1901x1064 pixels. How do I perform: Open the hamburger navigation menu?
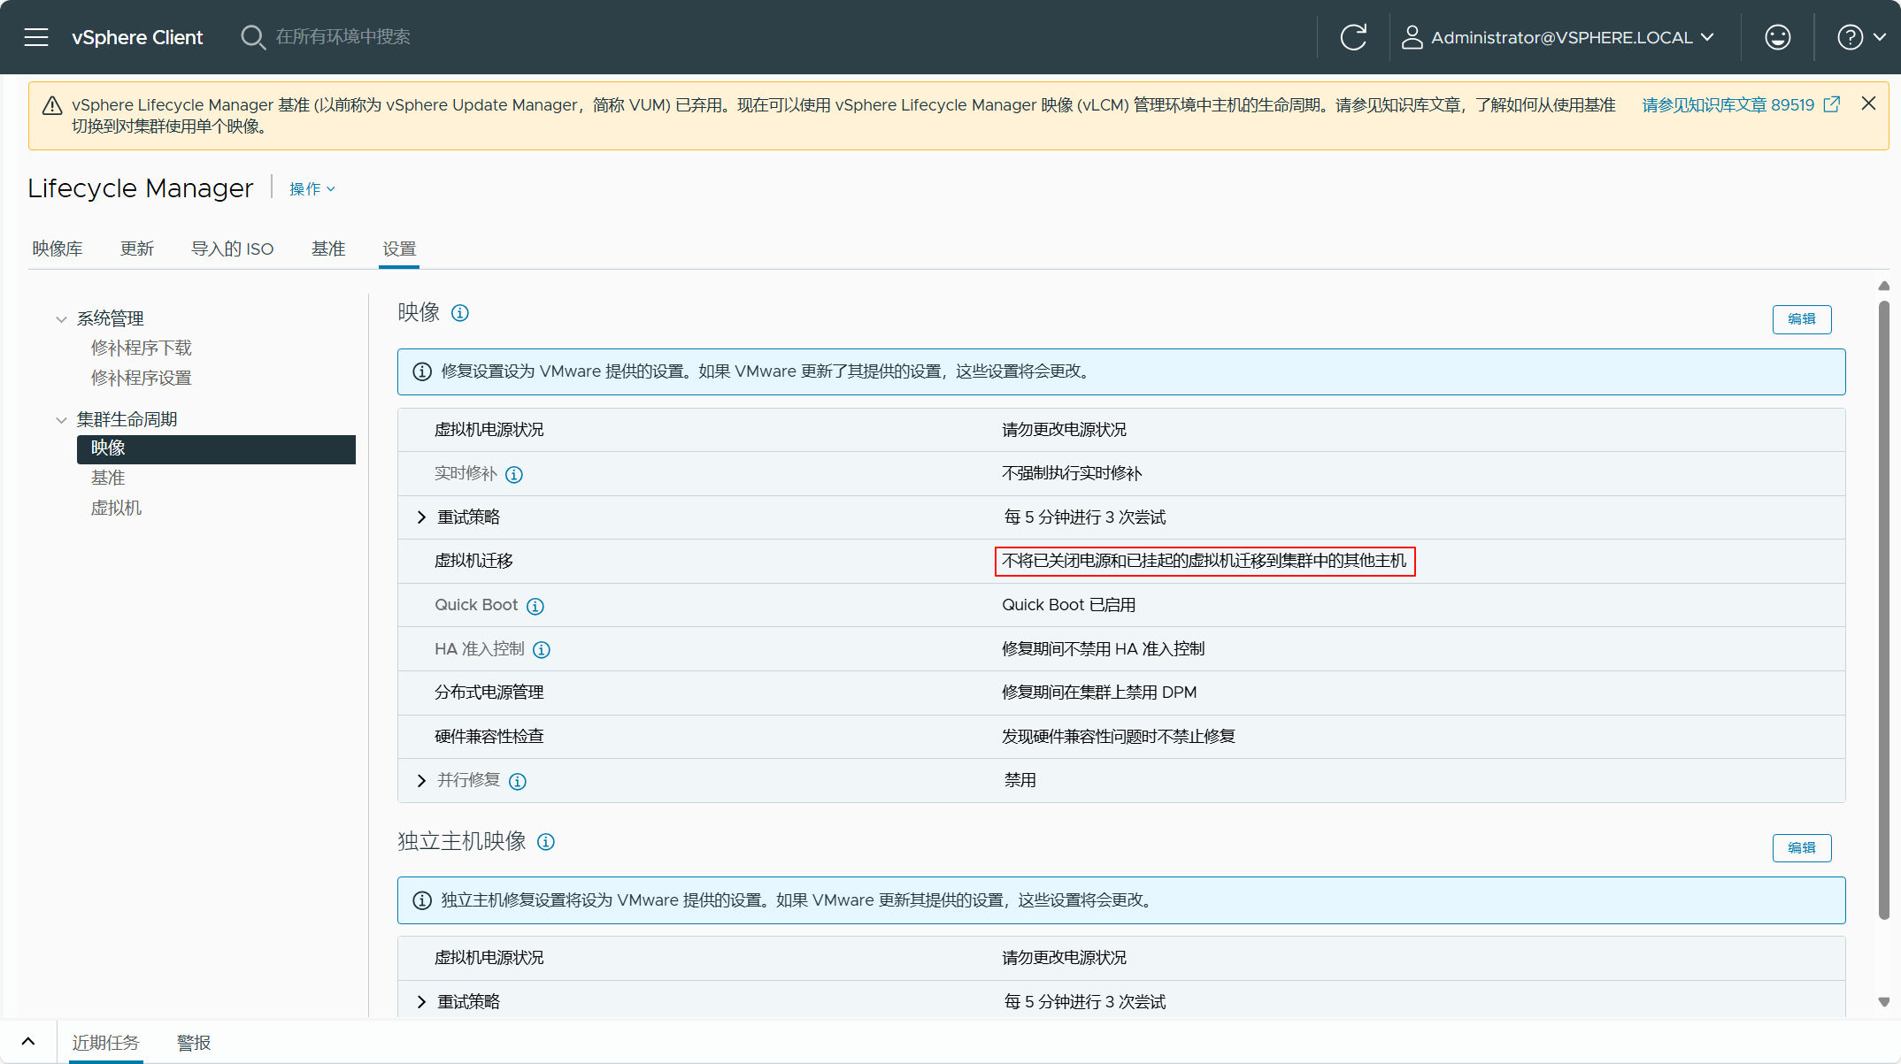click(36, 37)
